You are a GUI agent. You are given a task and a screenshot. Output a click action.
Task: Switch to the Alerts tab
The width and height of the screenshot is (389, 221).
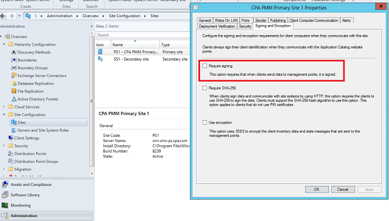(346, 21)
